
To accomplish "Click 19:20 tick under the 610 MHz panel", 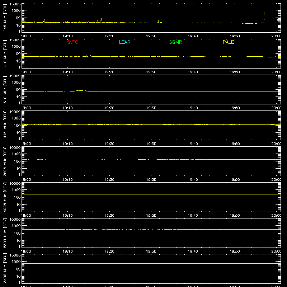I will (x=109, y=108).
